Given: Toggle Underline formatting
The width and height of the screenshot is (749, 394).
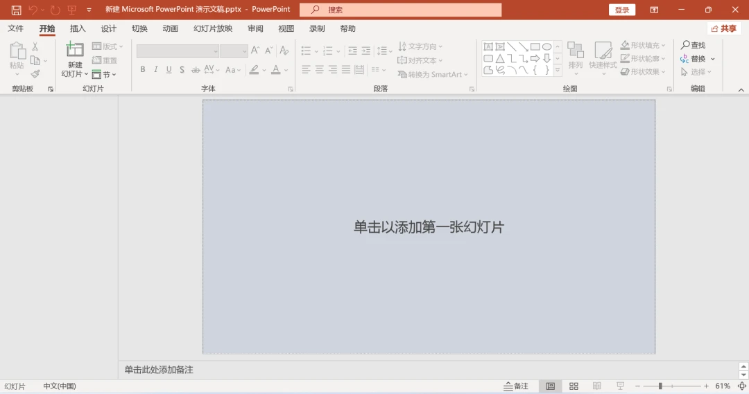Looking at the screenshot, I should 169,70.
